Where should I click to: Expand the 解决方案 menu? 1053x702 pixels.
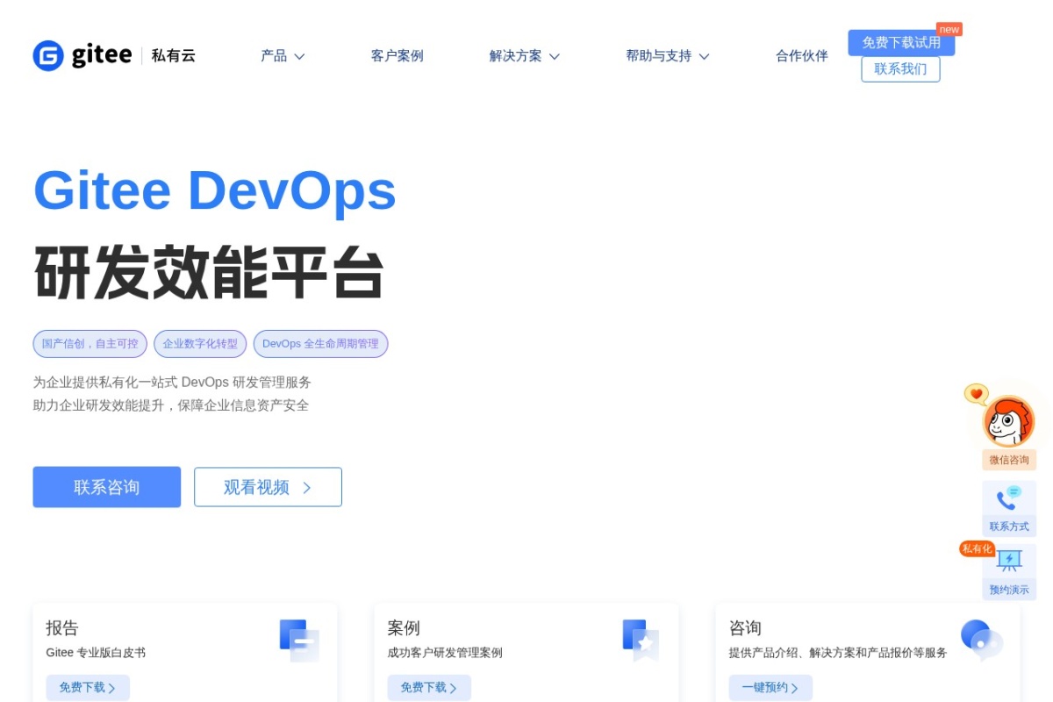point(524,56)
